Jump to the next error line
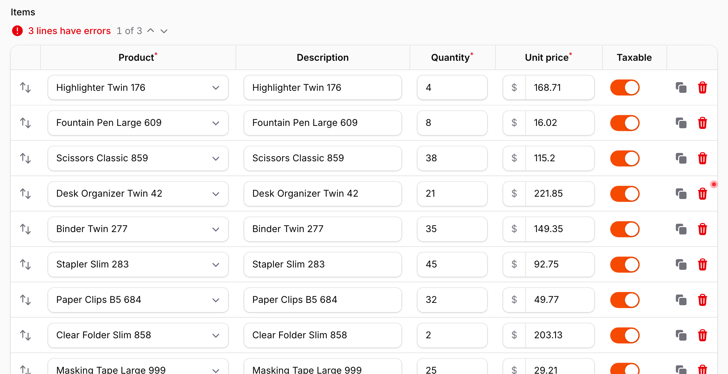 (164, 31)
